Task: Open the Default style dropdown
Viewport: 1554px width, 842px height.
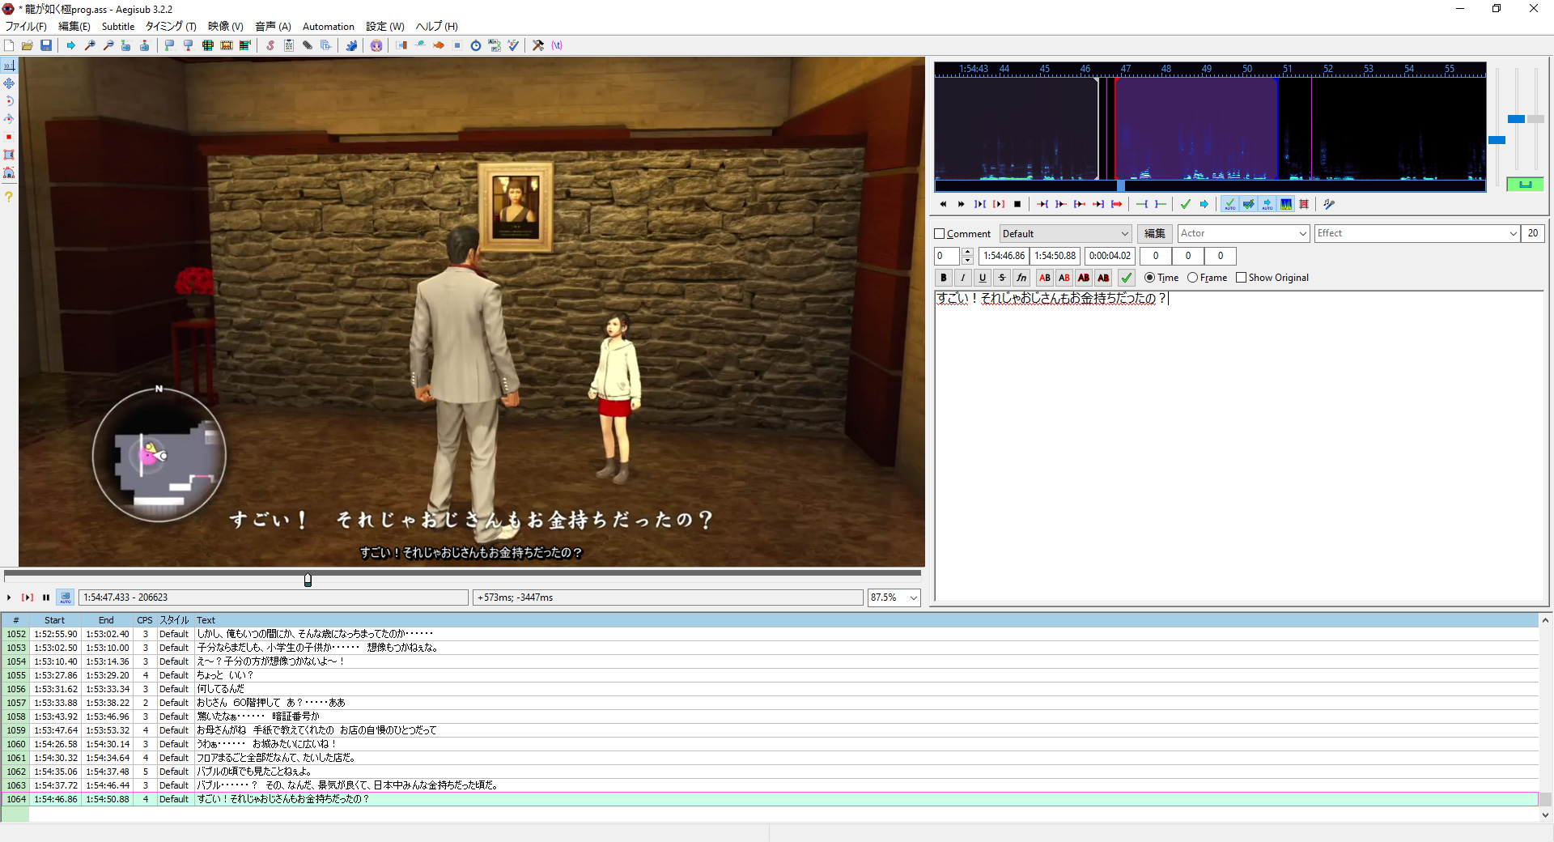Action: (1065, 234)
